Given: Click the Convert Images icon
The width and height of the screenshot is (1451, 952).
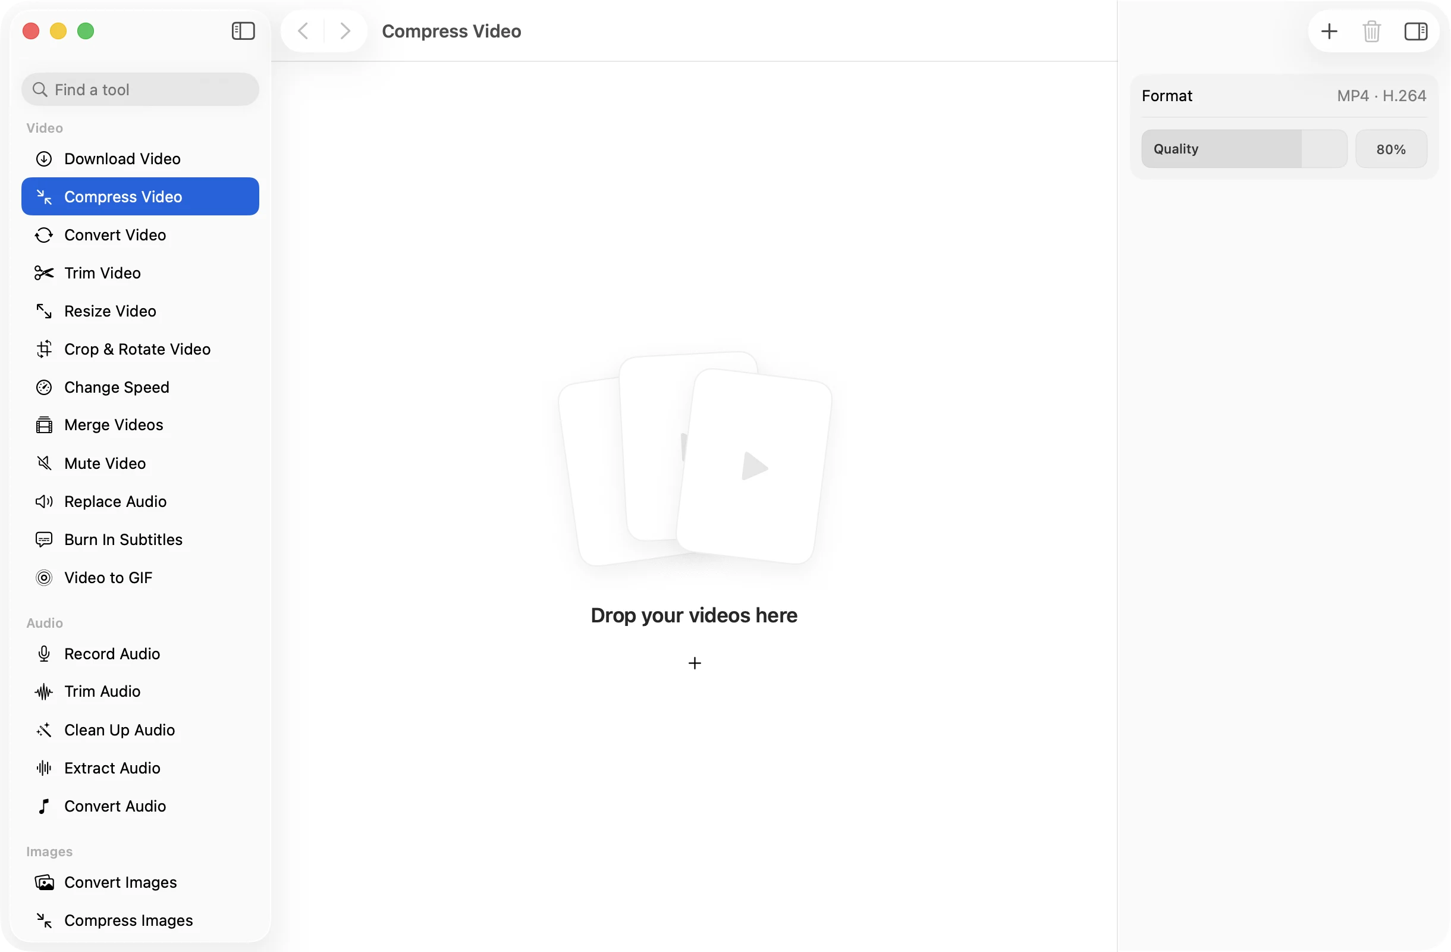Looking at the screenshot, I should [x=44, y=882].
